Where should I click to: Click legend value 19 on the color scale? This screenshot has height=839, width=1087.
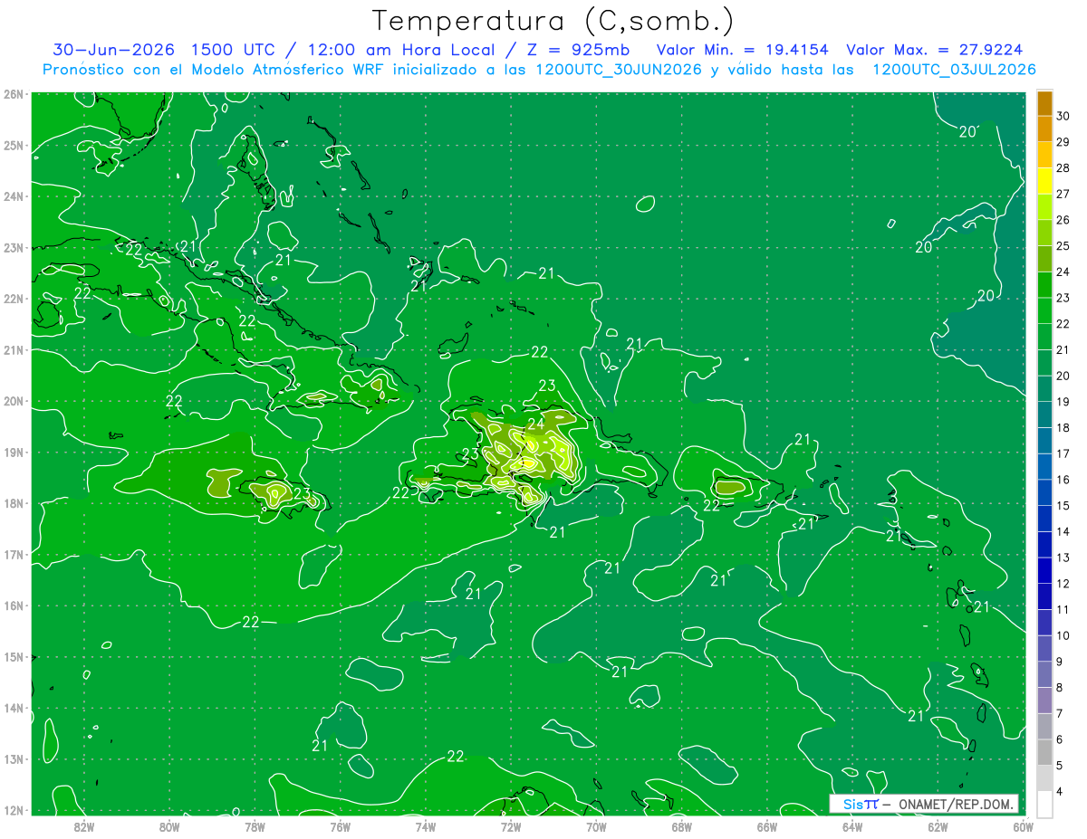pos(1063,402)
